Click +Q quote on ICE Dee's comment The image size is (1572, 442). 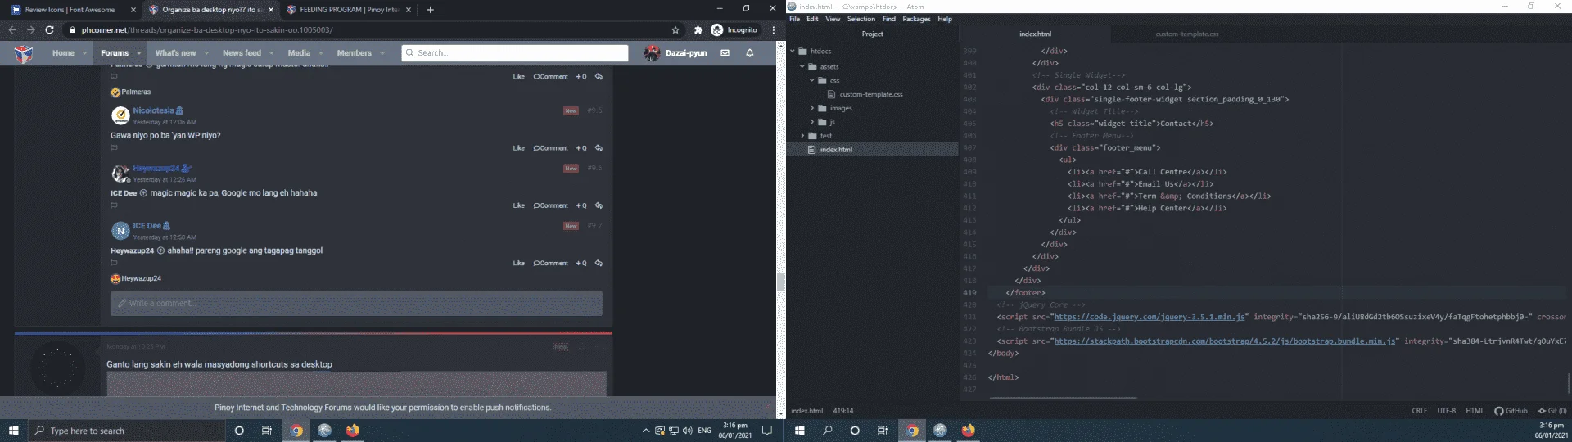tap(580, 263)
